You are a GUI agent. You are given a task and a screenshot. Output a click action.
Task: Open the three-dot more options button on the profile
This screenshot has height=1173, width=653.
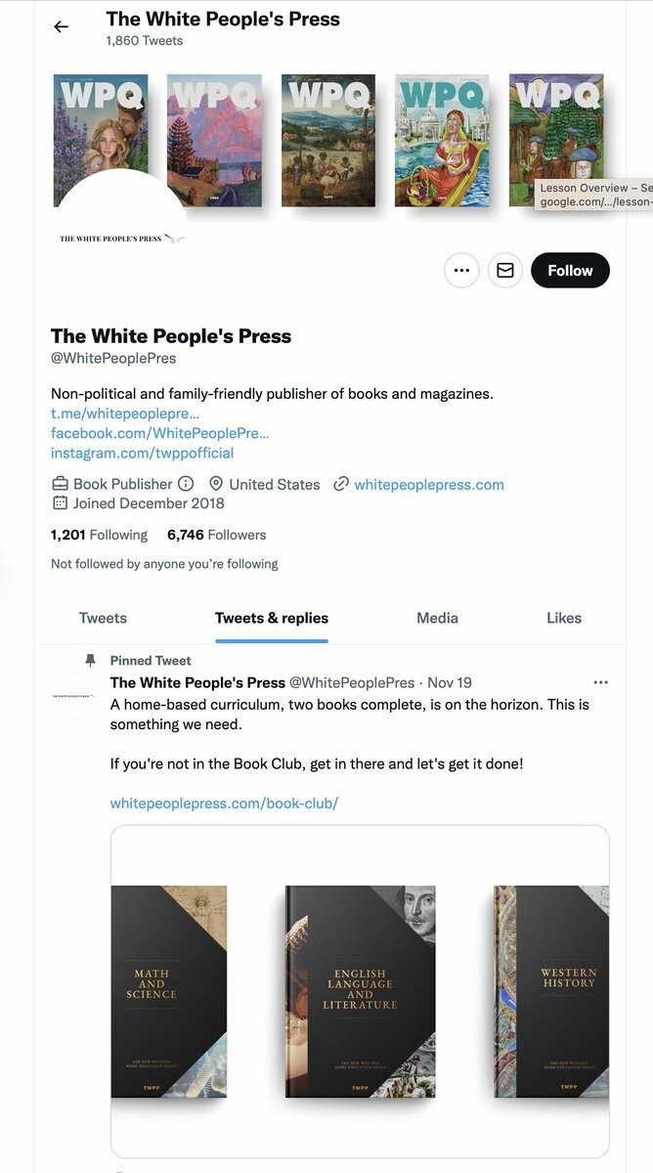coord(462,271)
